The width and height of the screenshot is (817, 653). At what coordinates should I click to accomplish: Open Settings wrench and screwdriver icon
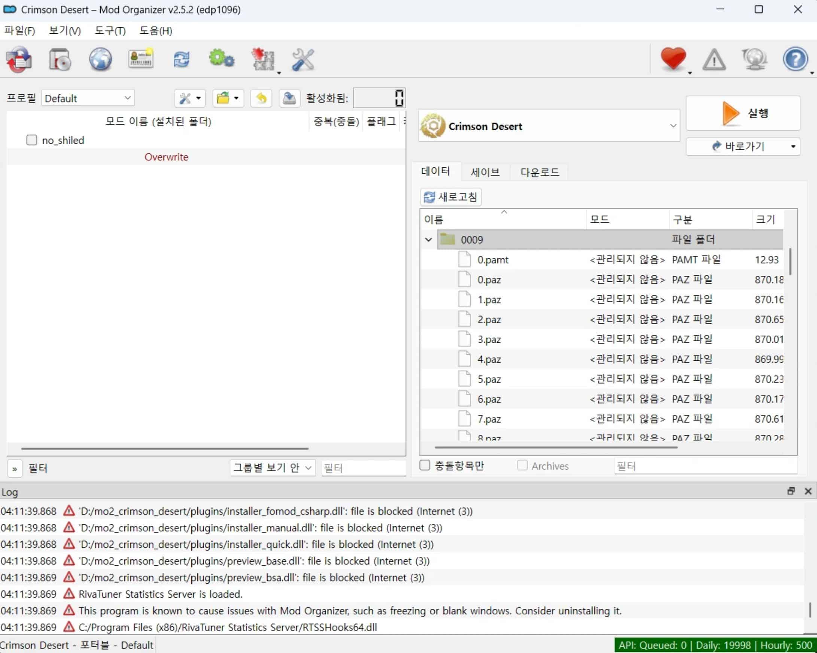303,59
